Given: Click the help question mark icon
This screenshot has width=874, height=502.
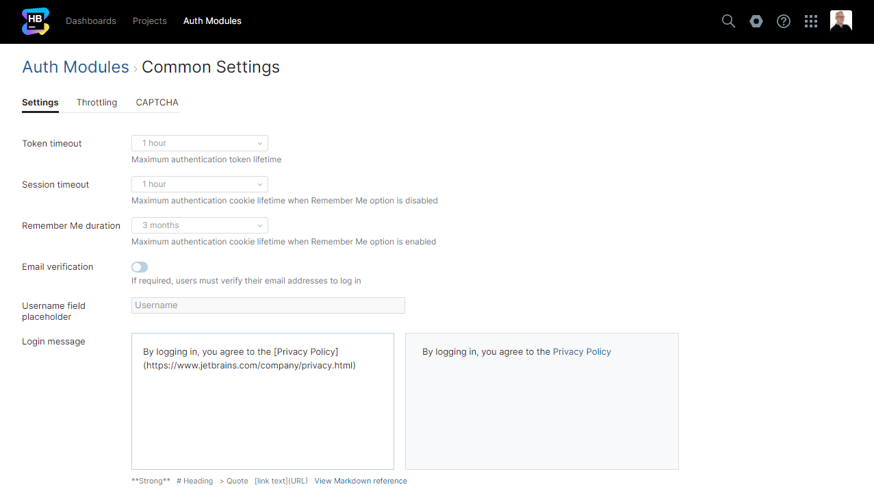Looking at the screenshot, I should pos(783,21).
